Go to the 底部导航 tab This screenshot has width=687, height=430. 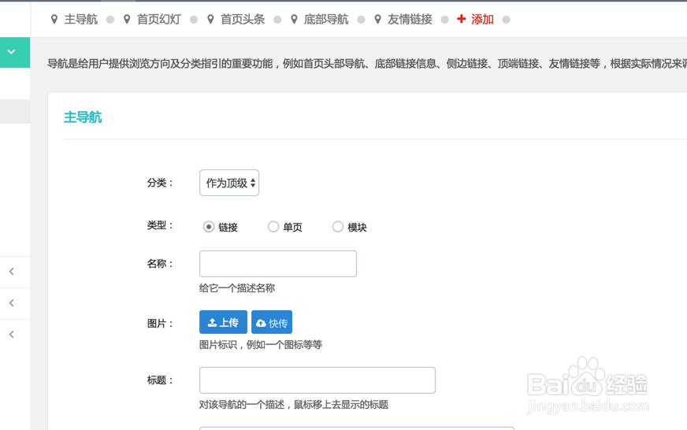[x=326, y=19]
